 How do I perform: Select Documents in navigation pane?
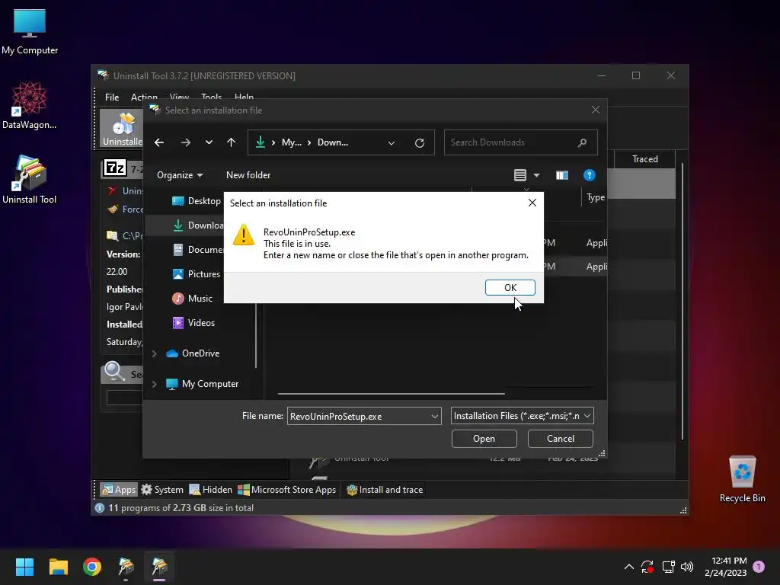coord(197,250)
